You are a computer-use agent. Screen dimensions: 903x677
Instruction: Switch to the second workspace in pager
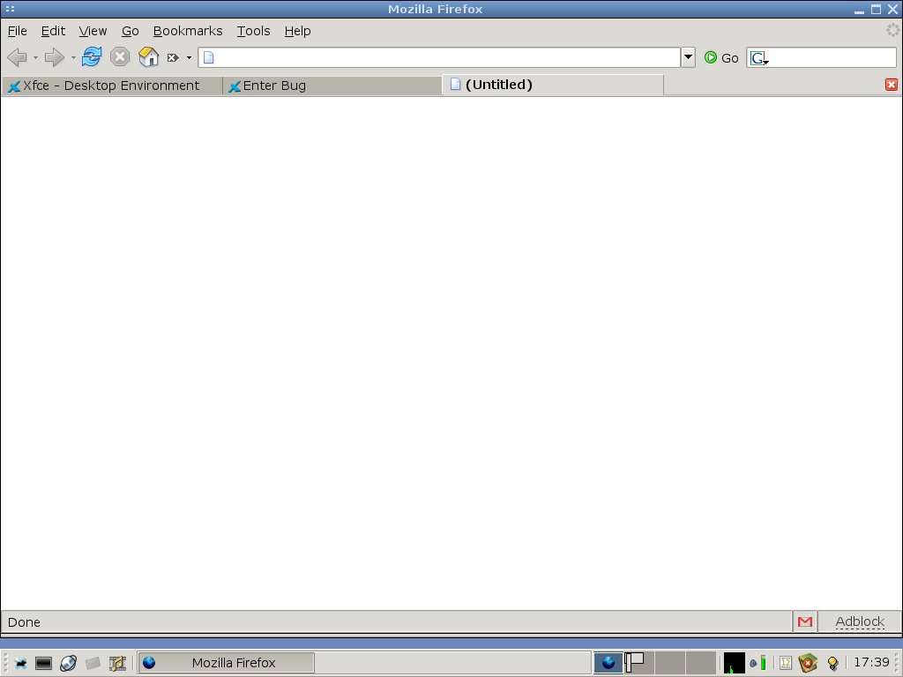pyautogui.click(x=638, y=662)
